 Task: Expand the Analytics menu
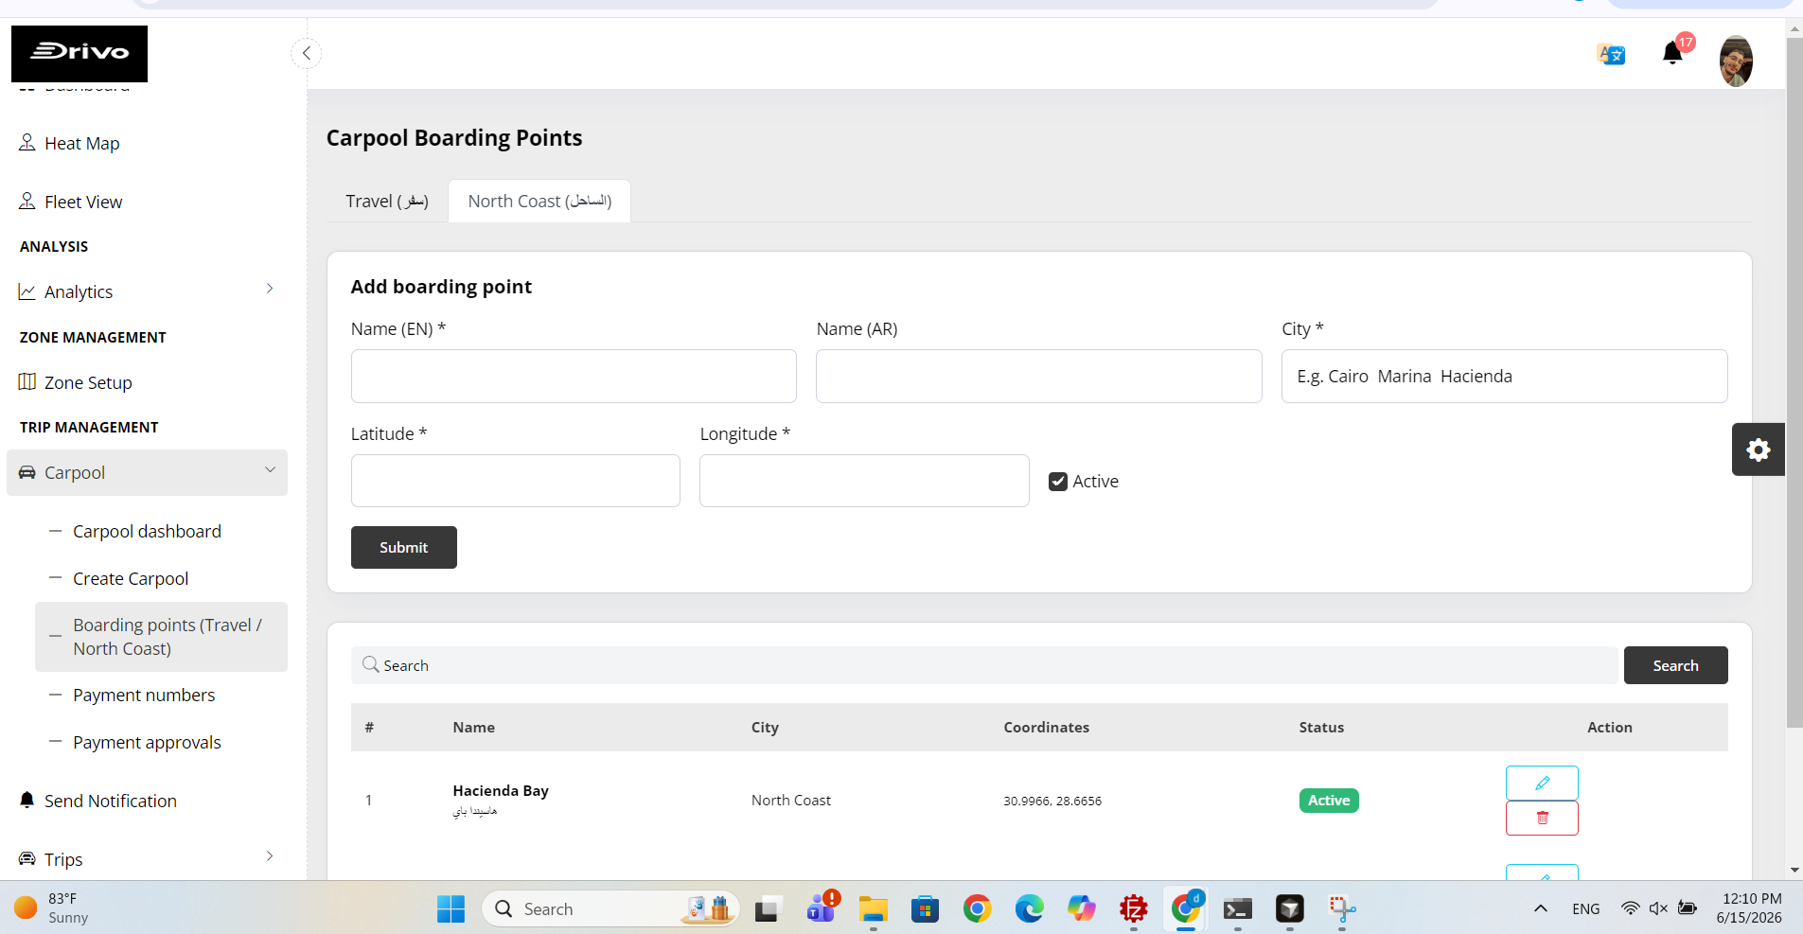pos(147,291)
